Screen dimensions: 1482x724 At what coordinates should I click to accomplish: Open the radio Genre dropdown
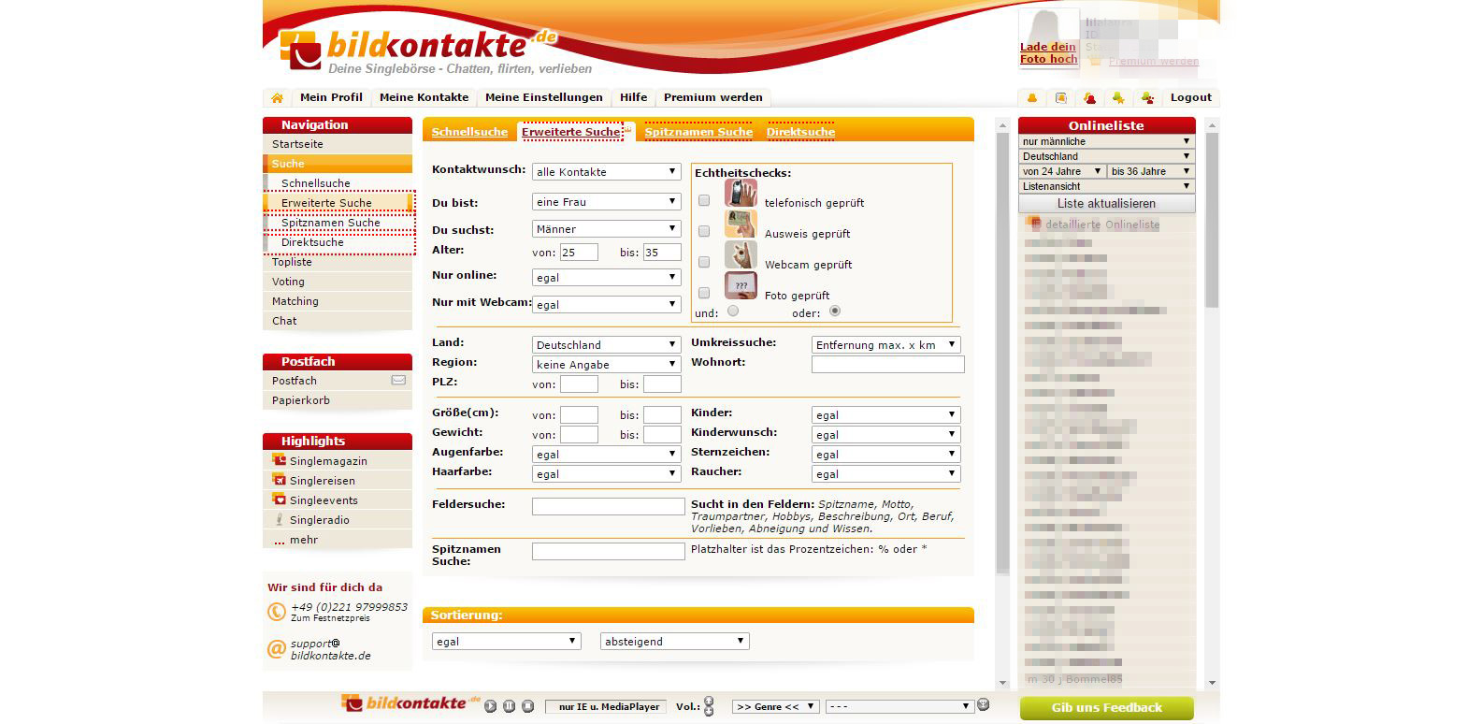(776, 706)
